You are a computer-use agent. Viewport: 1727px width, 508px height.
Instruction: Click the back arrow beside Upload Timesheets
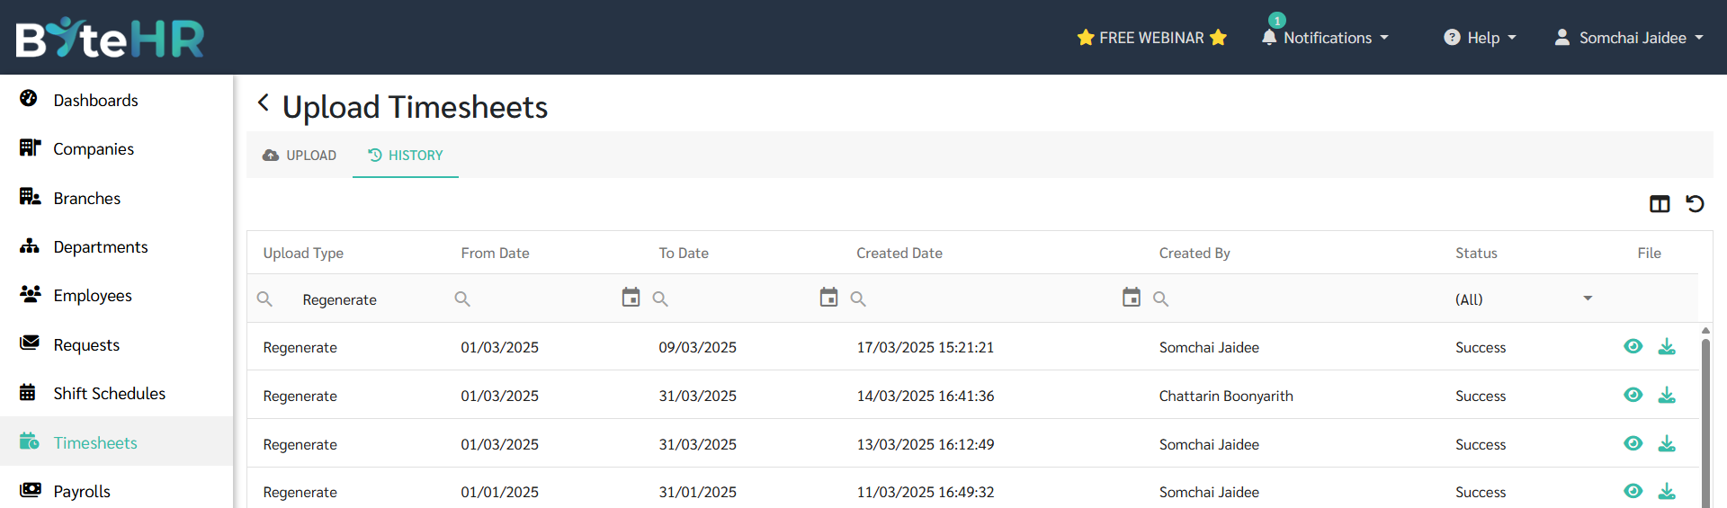point(263,102)
